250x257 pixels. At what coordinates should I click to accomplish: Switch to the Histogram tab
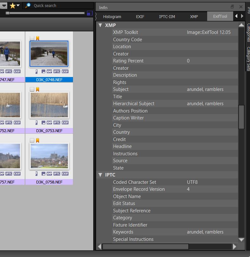tap(112, 16)
